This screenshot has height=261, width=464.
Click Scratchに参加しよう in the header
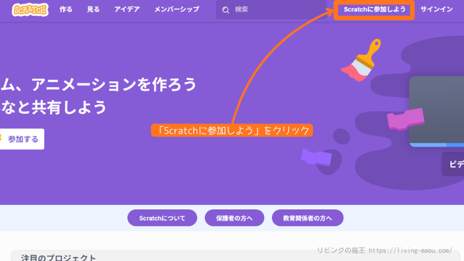tap(374, 10)
